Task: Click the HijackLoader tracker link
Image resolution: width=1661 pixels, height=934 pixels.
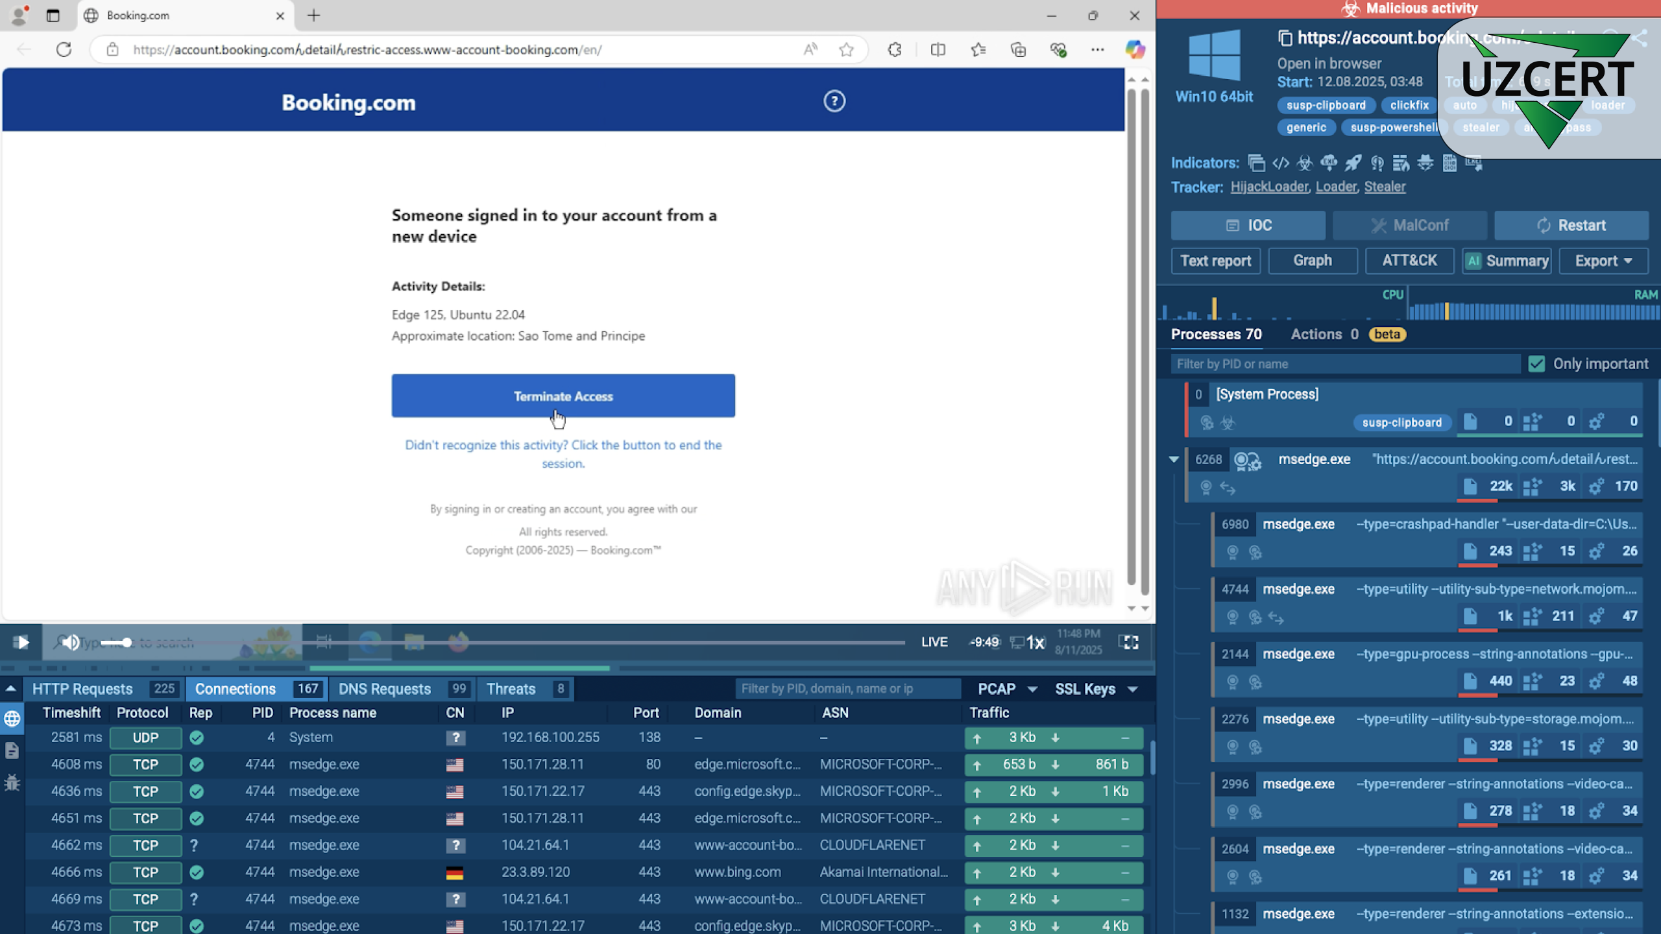Action: [1269, 187]
